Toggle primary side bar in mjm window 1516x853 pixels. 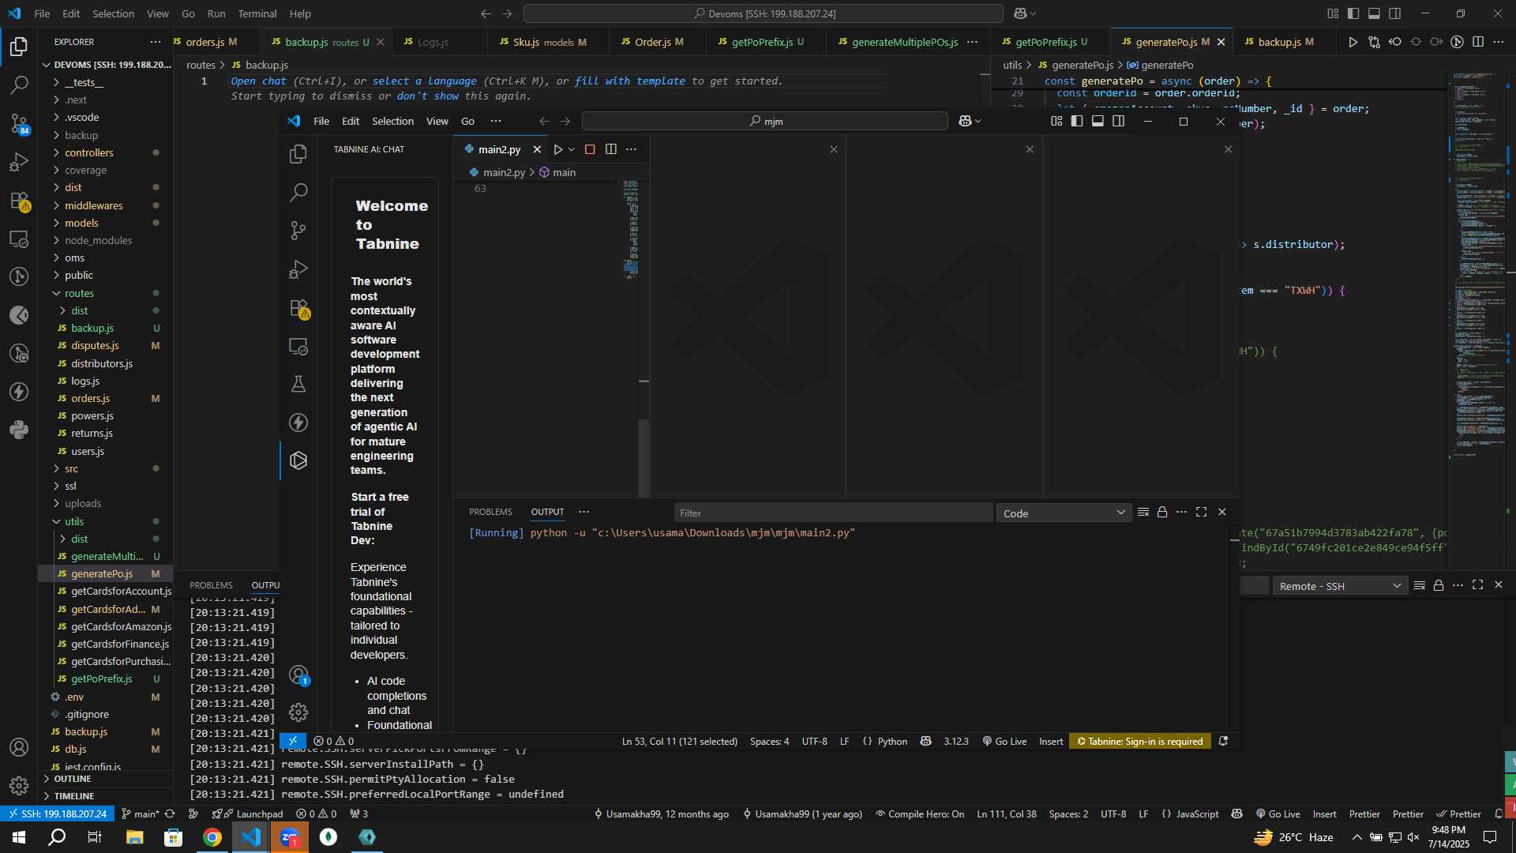pos(1077,121)
